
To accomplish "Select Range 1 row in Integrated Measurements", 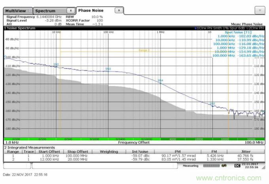I will pos(14,156).
